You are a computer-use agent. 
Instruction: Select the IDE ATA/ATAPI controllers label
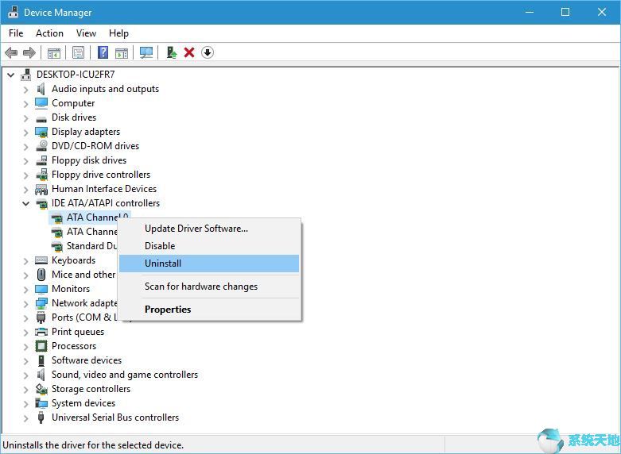click(106, 203)
